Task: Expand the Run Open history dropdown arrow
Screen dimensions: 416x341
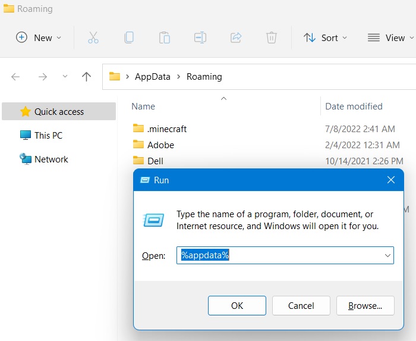Action: (x=387, y=255)
